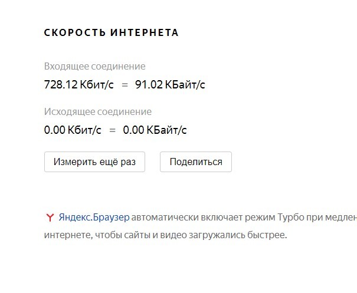Image resolution: width=357 pixels, height=293 pixels.
Task: Open the Яндекс.Браузер link
Action: [94, 218]
